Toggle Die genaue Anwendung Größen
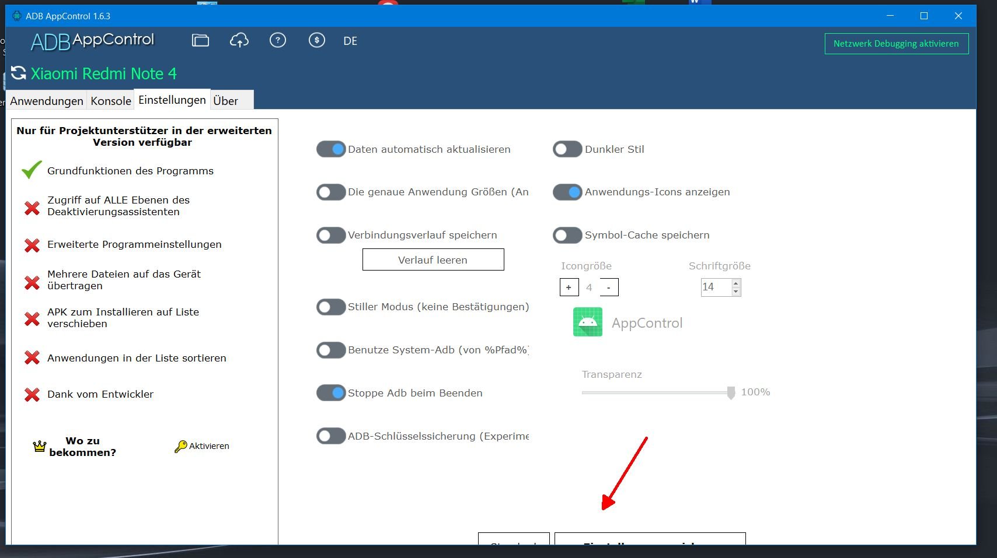The height and width of the screenshot is (558, 997). 331,192
